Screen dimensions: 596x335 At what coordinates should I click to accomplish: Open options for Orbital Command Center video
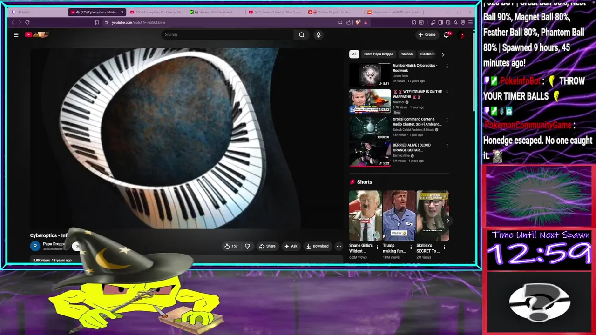pos(447,119)
